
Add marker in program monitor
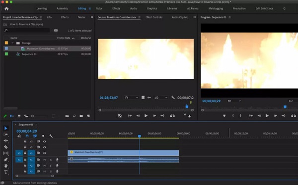pyautogui.click(x=224, y=116)
